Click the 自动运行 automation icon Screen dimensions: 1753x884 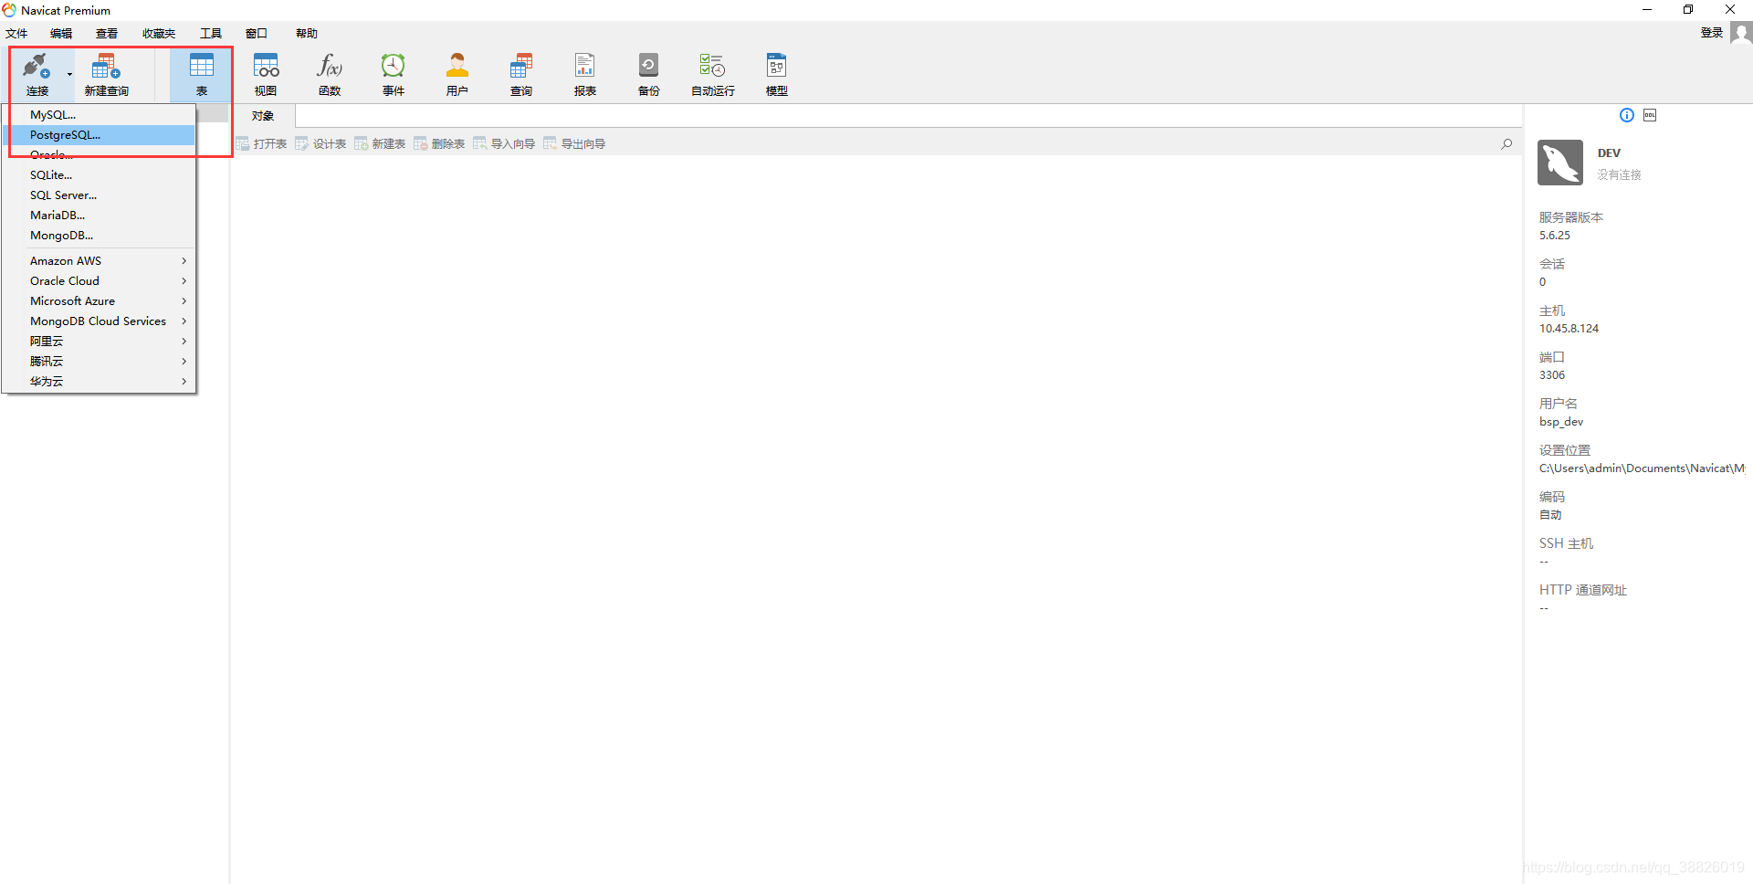[713, 74]
